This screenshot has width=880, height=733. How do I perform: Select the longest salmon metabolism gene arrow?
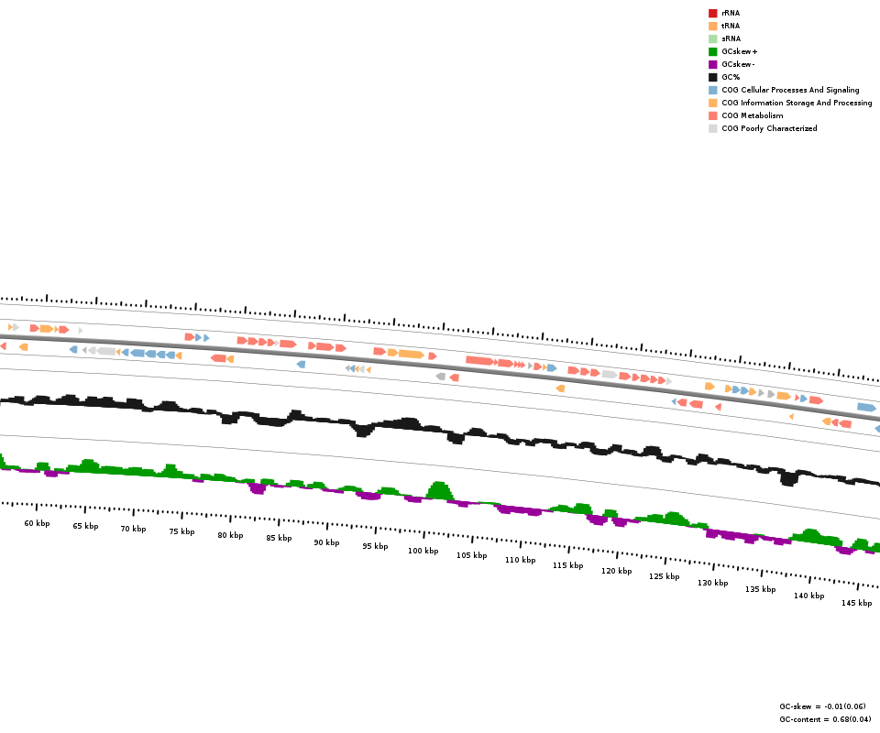(x=480, y=361)
